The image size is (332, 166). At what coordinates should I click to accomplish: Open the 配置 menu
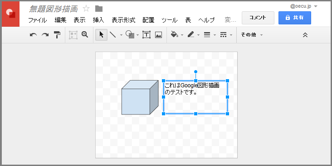(x=148, y=20)
